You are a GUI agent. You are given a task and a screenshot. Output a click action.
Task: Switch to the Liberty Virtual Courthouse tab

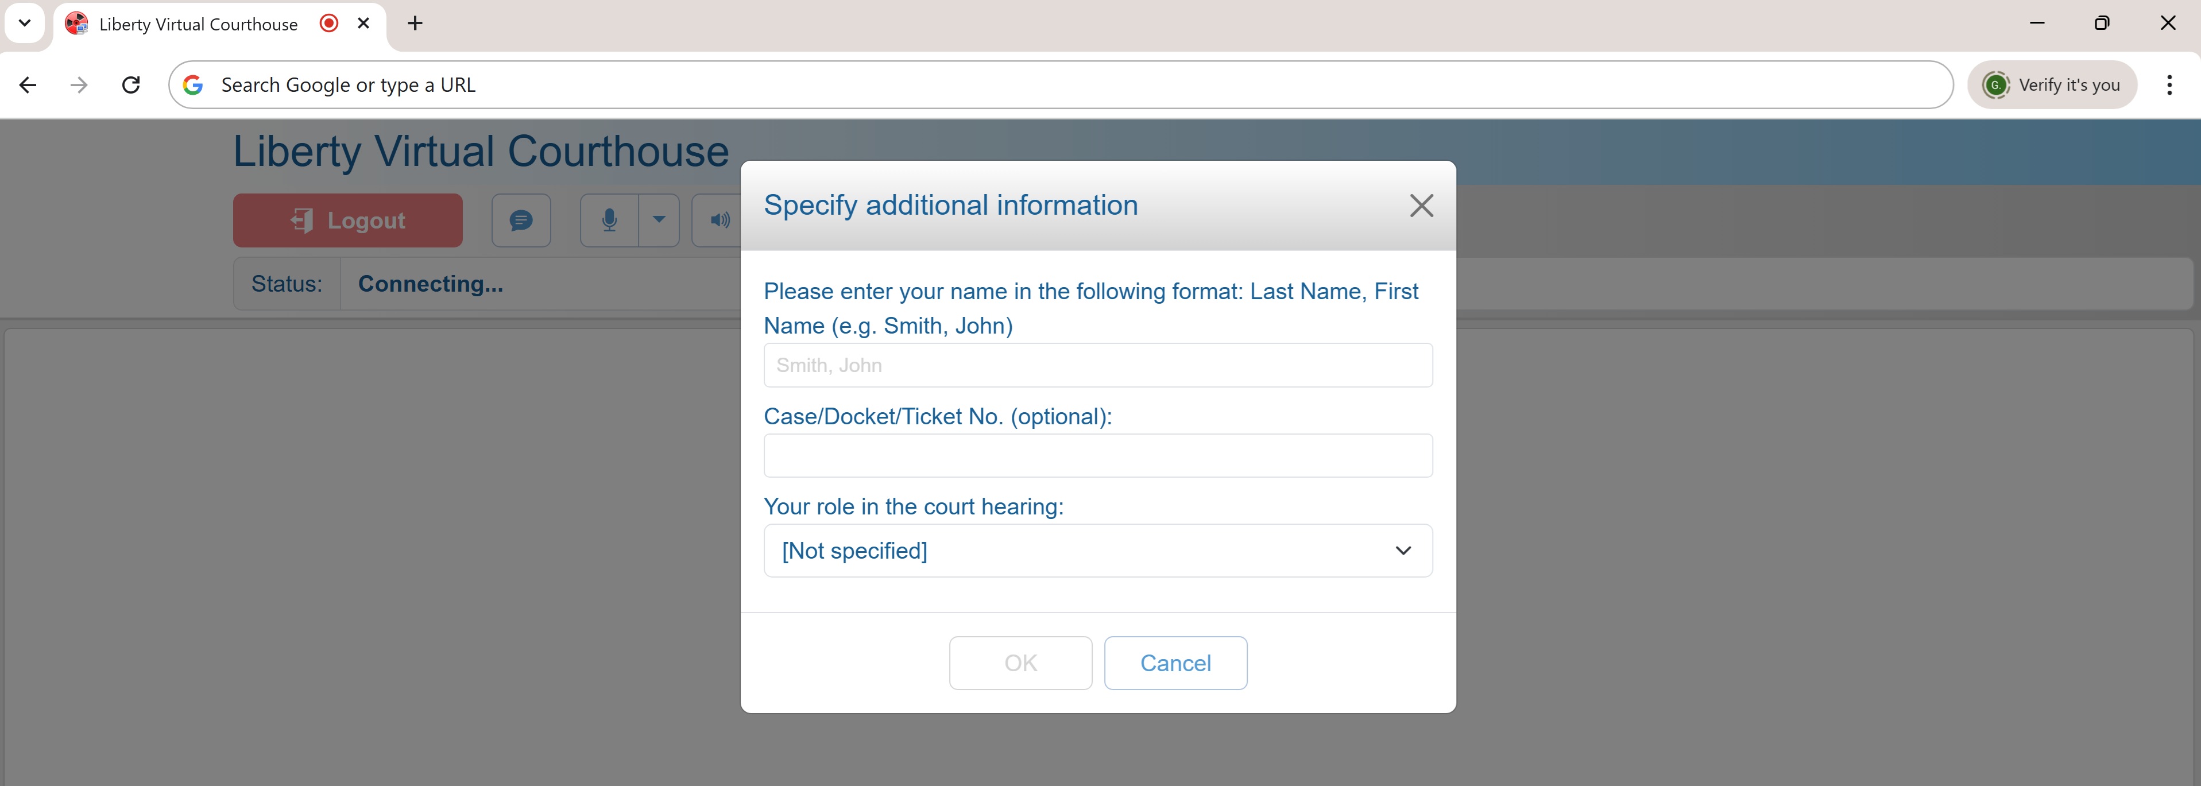[x=198, y=23]
